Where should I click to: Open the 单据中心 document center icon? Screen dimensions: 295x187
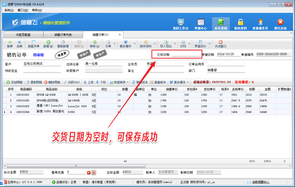click(201, 24)
